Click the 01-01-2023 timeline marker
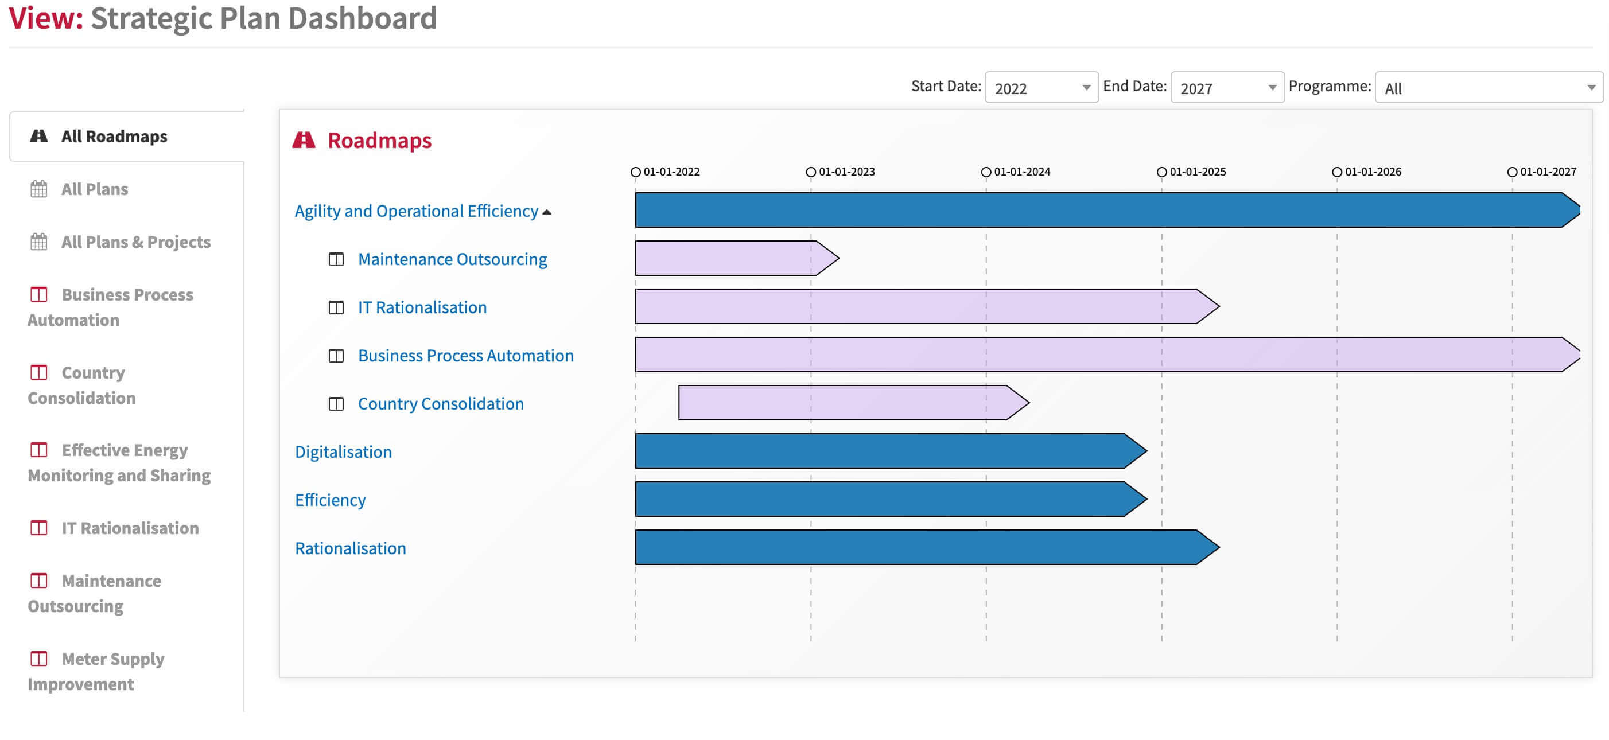This screenshot has width=1609, height=740. (x=811, y=172)
